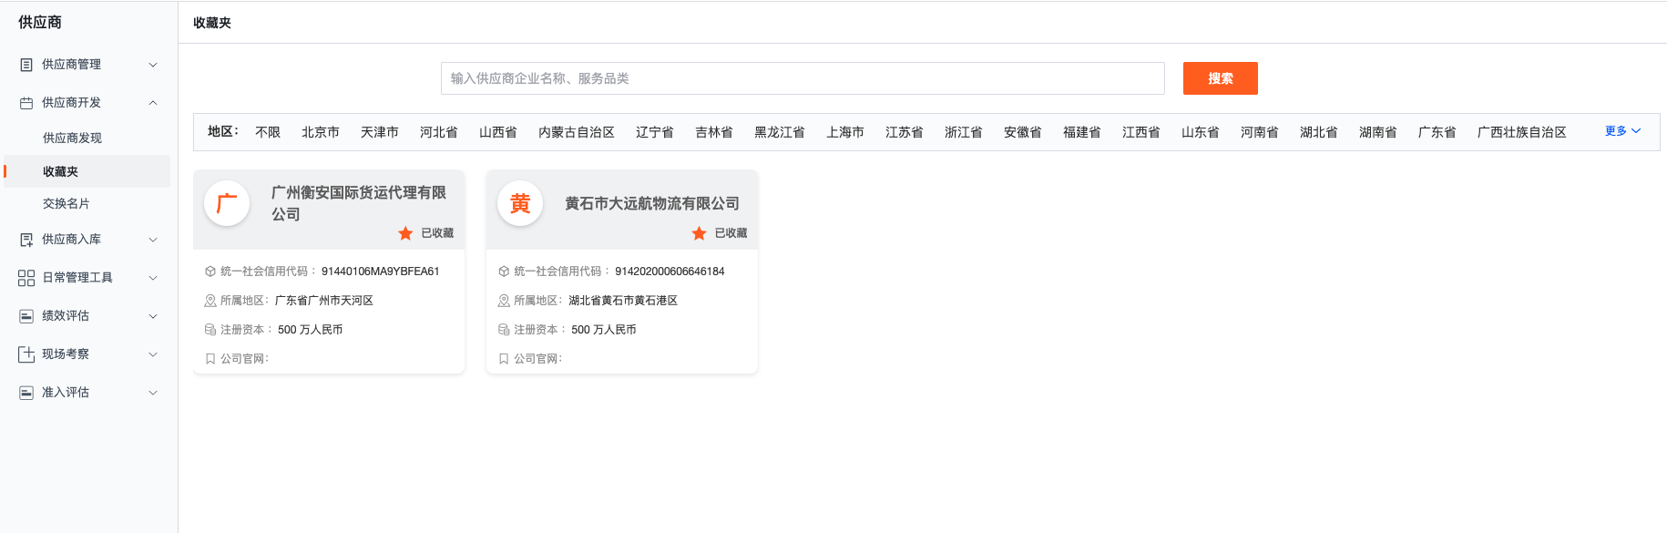The height and width of the screenshot is (533, 1667).
Task: Click the 广 avatar of 广州衡安国际货运代理
Action: click(227, 203)
